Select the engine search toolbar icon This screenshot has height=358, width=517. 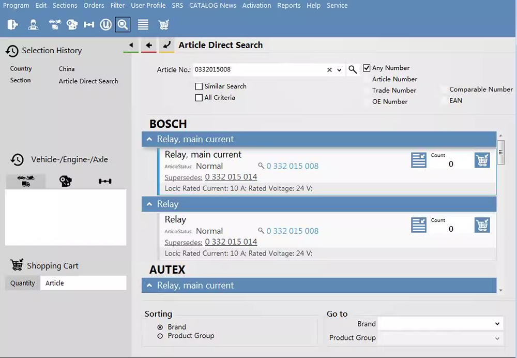point(72,24)
